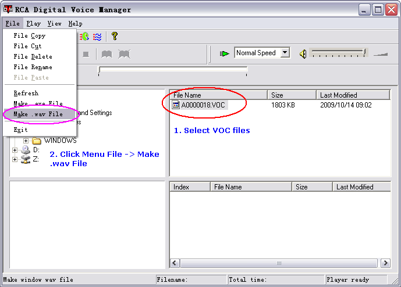Viewport: 401px width, 287px height.
Task: Click the clear bookmark crossed-book icon
Action: tap(125, 54)
